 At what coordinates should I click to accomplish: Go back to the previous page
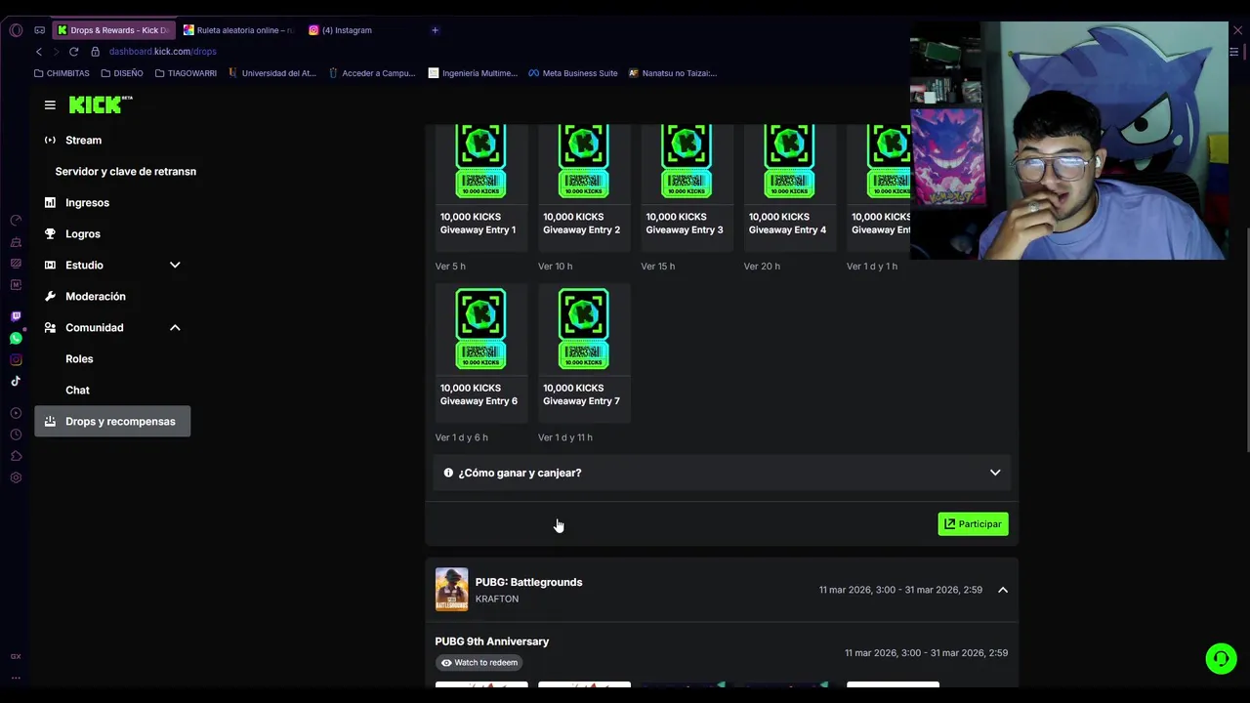(x=39, y=52)
